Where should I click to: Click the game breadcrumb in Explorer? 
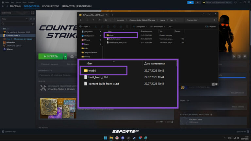[x=163, y=20]
